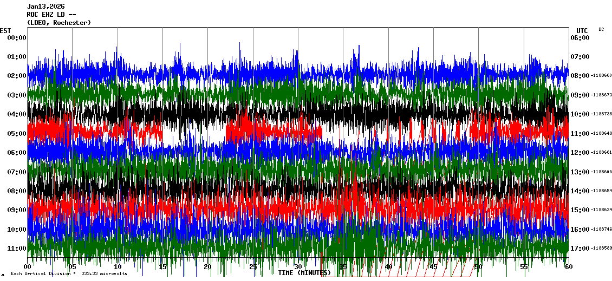Select the 17:00 UTC time label
612x281 pixels.
580,249
